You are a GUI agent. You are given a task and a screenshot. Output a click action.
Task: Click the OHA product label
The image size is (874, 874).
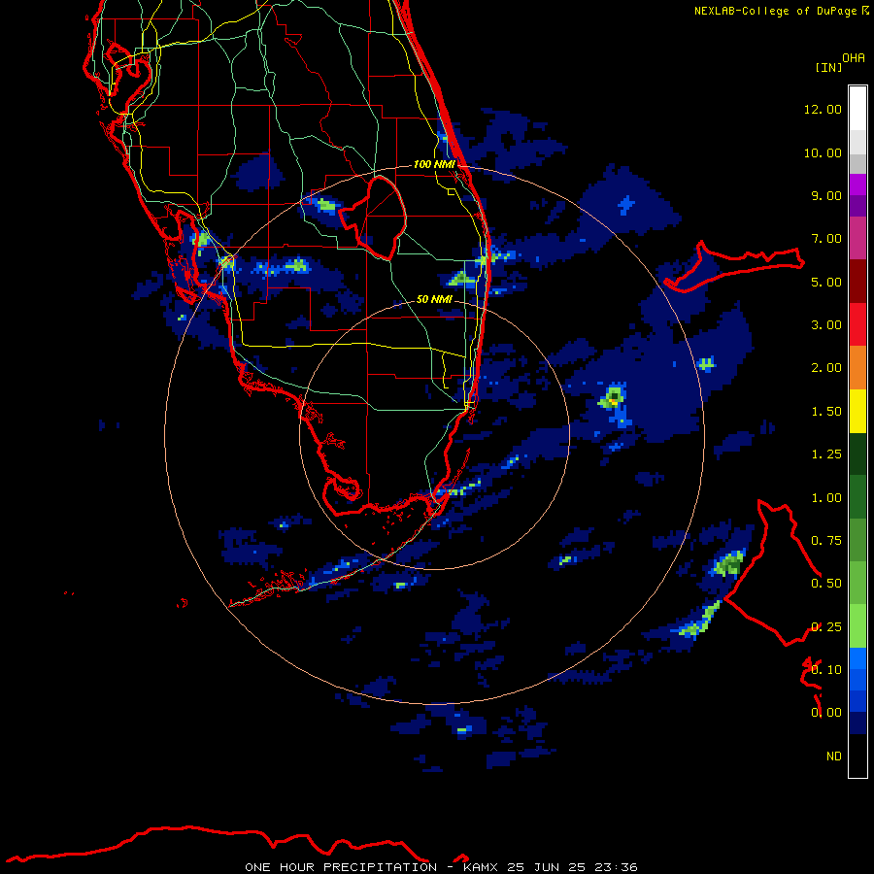(x=854, y=58)
